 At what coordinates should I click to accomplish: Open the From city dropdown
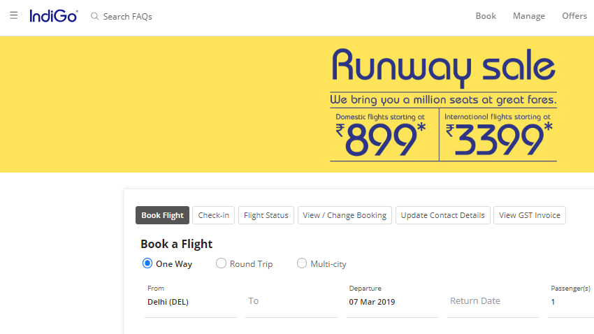pyautogui.click(x=190, y=302)
